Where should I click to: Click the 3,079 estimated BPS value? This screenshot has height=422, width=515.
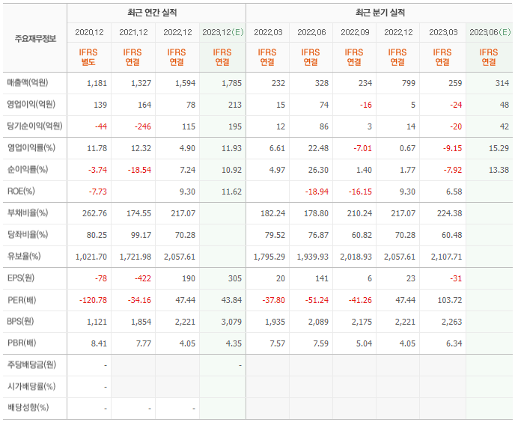[x=231, y=322]
